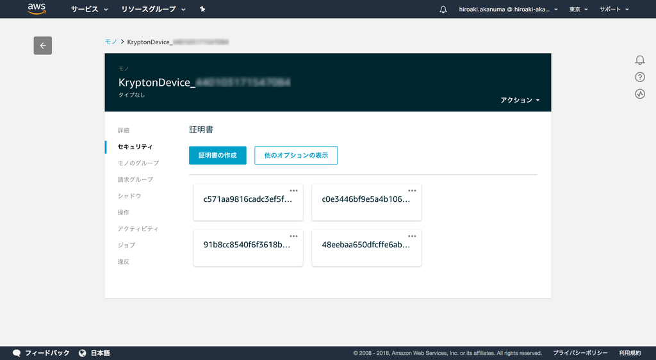
Task: Open certificate card 48eebaa650dfcffe6ab
Action: (366, 248)
